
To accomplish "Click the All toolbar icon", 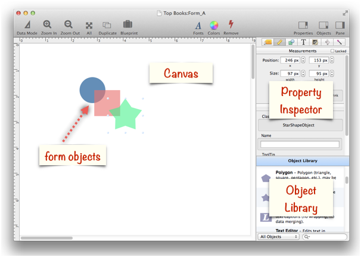I will point(89,26).
